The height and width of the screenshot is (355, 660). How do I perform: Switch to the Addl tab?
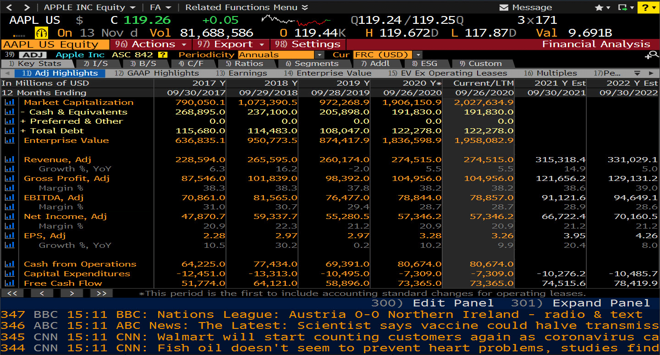pos(375,64)
